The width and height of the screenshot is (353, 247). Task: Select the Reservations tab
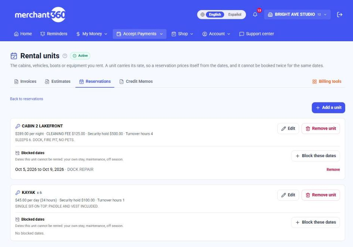tap(95, 81)
